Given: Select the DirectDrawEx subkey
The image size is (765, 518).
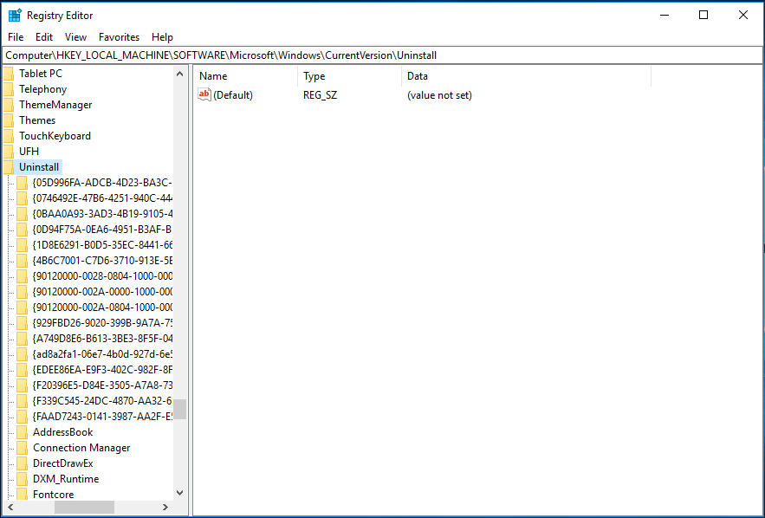Looking at the screenshot, I should pos(63,463).
